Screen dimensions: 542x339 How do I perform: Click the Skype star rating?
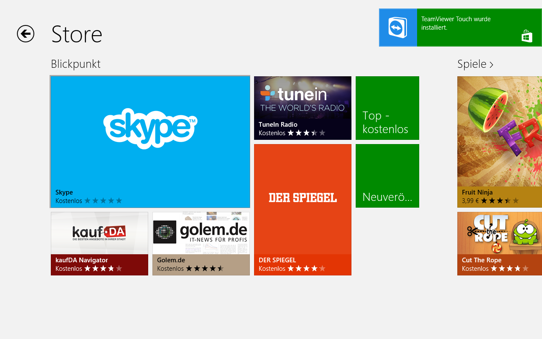coord(103,200)
